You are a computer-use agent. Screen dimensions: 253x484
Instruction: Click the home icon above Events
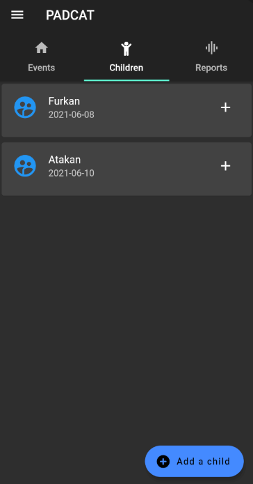click(42, 48)
